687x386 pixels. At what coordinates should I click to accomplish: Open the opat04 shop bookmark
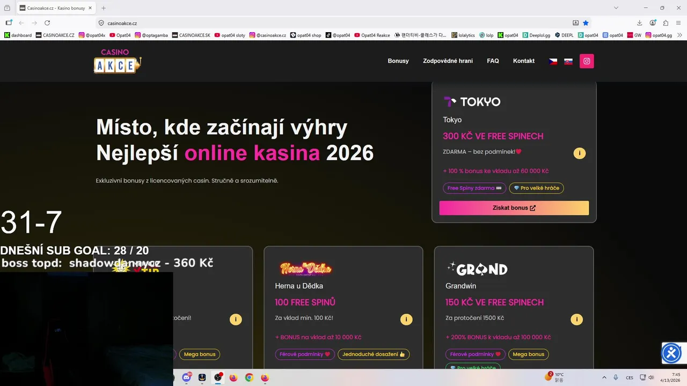(x=306, y=35)
